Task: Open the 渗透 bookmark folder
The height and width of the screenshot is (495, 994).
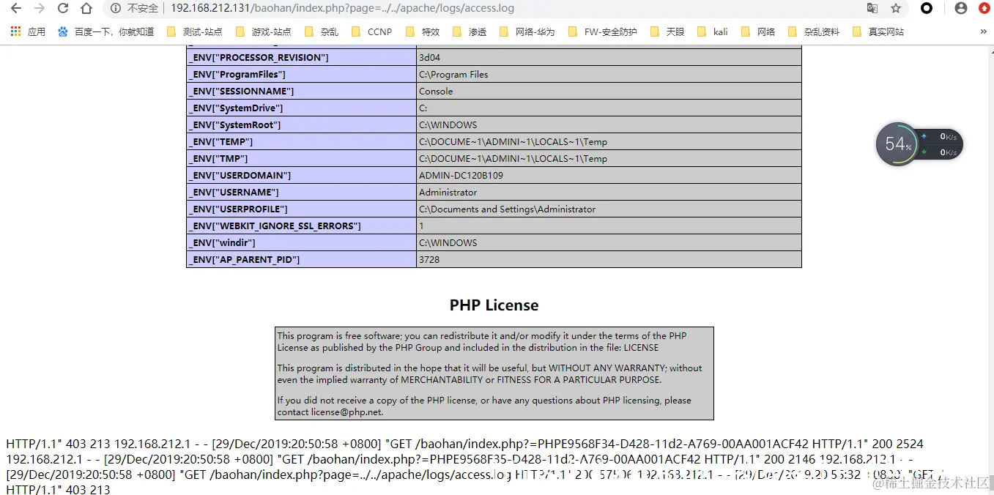Action: [470, 31]
